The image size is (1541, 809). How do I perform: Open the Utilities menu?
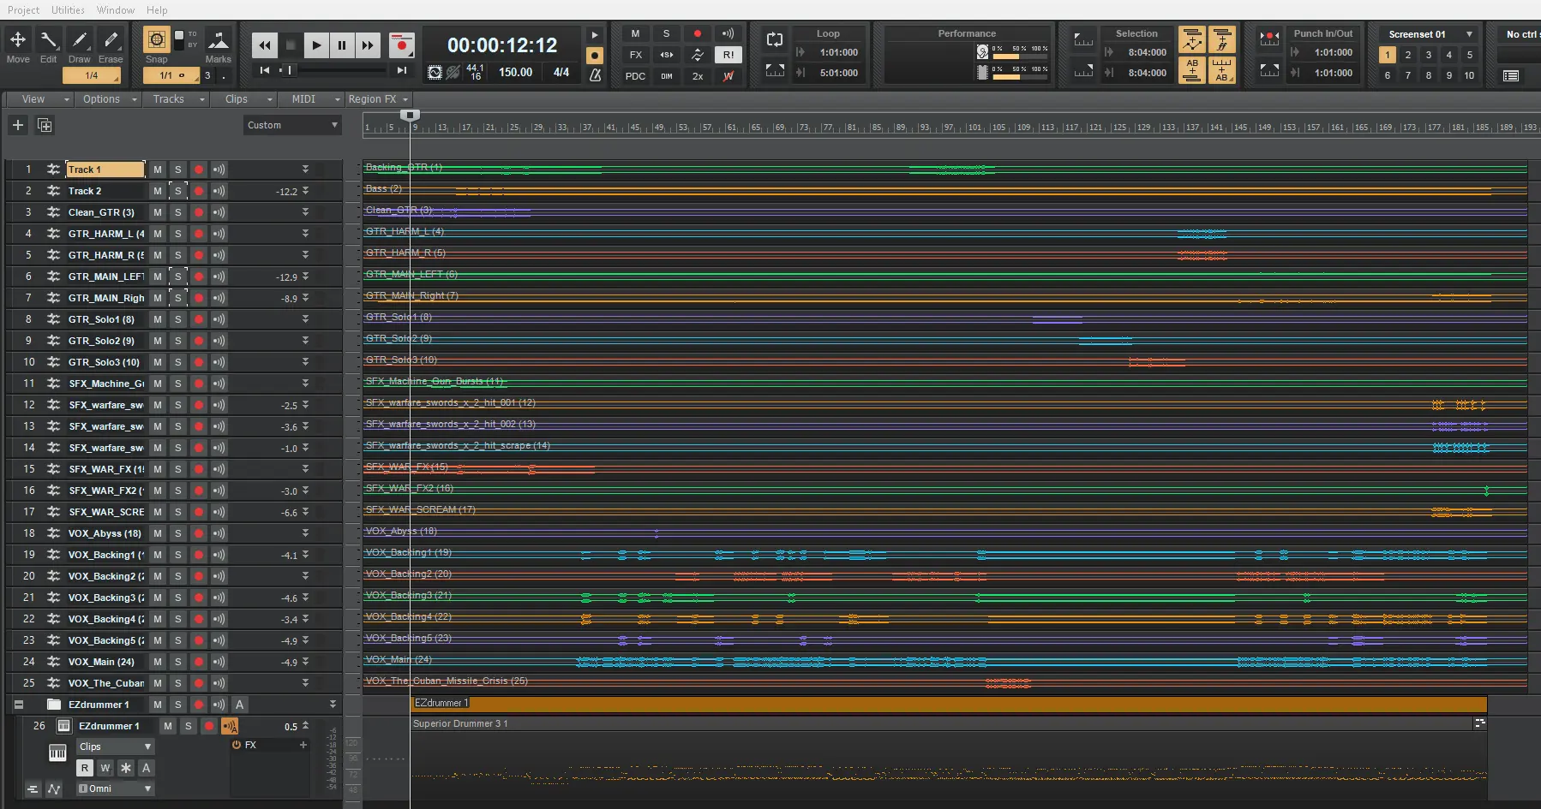[68, 10]
